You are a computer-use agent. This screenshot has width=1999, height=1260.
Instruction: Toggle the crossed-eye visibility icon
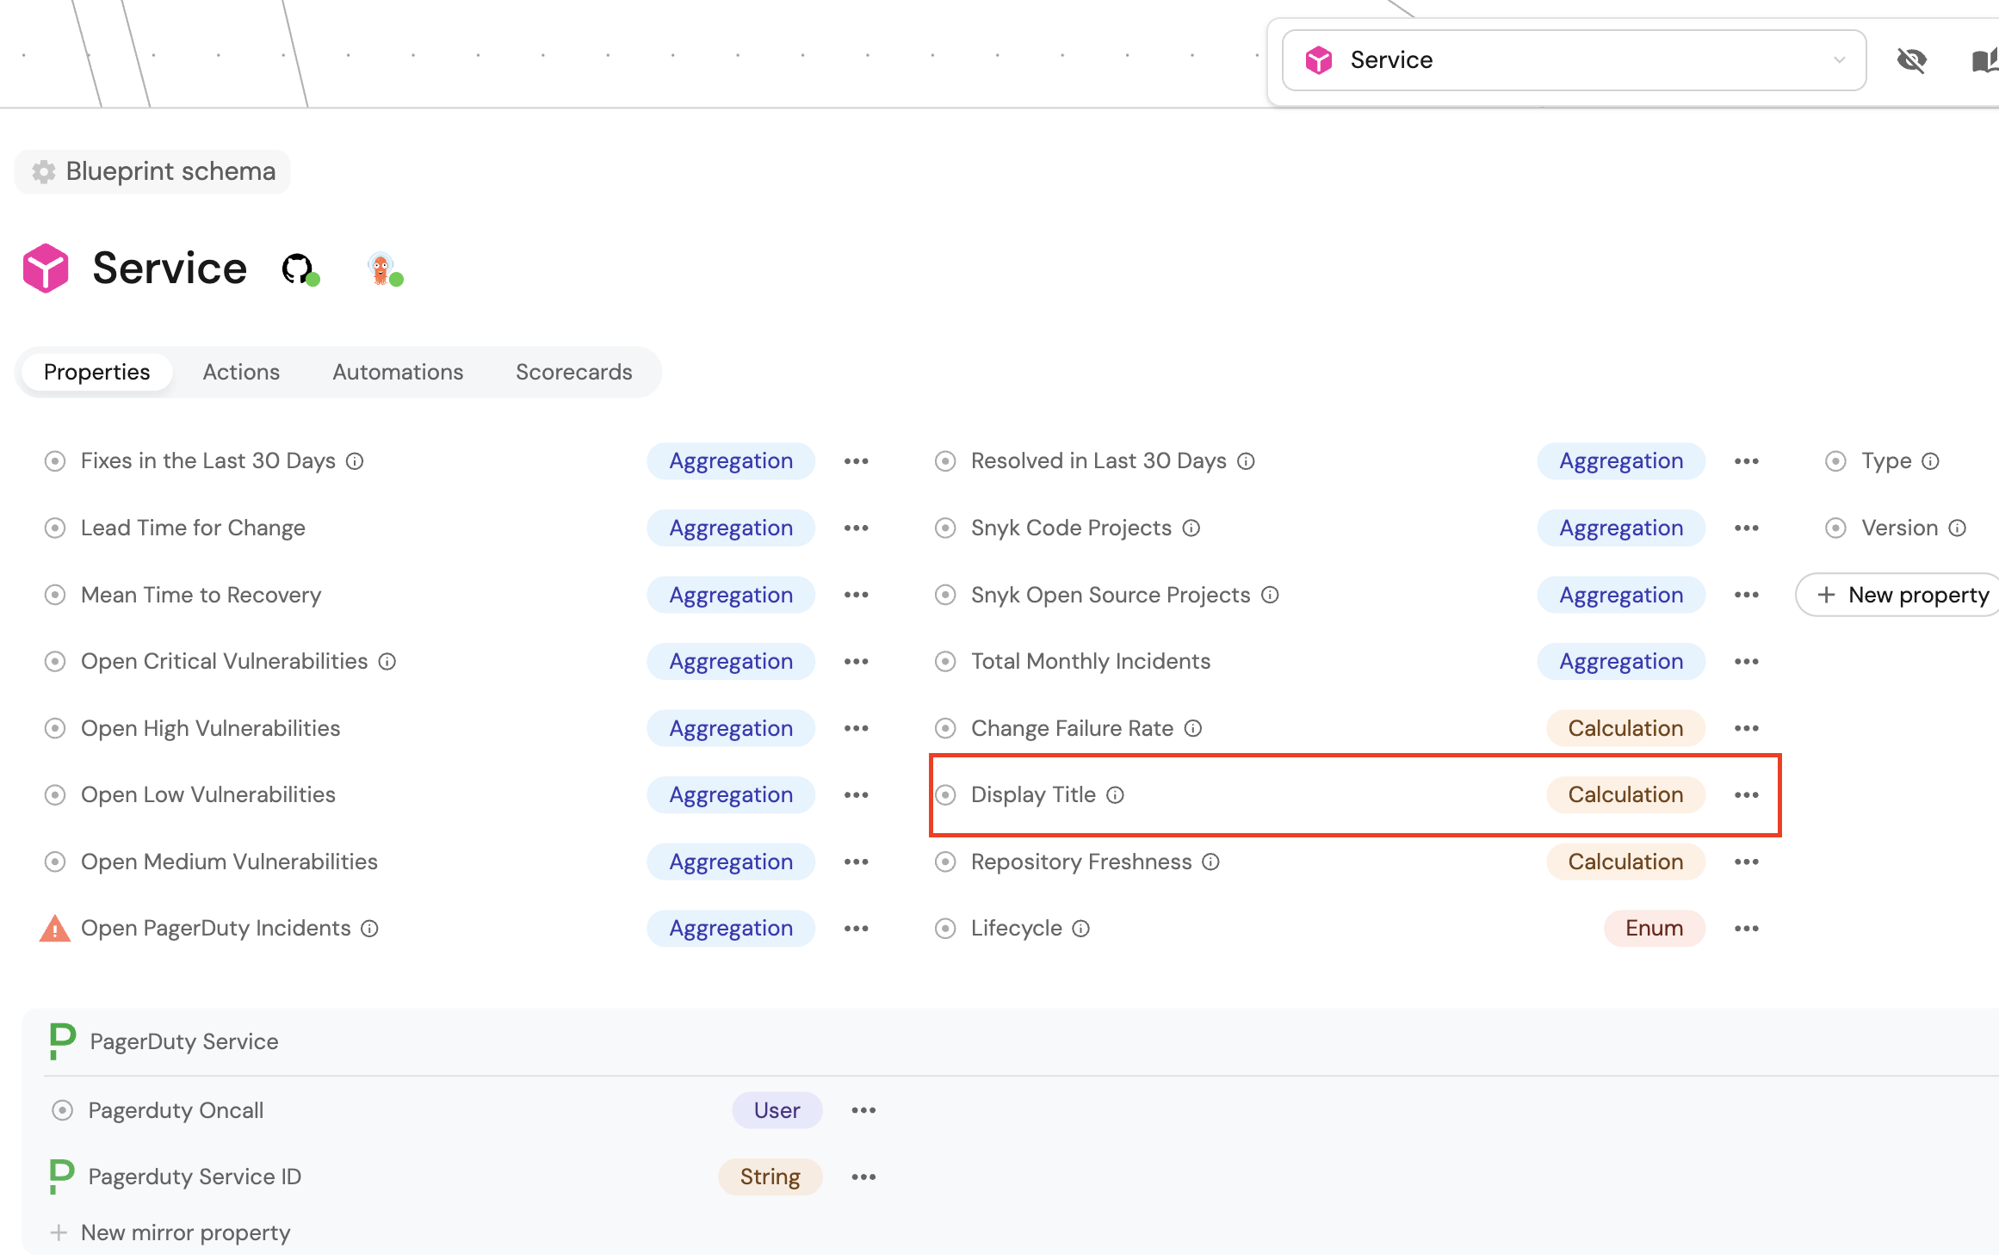1911,60
